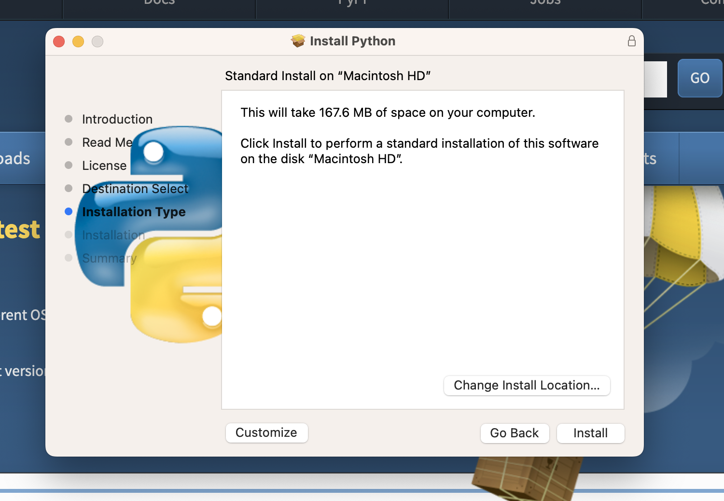Screen dimensions: 724x501
Task: Click the blue Installation Type step bullet
Action: pos(69,211)
